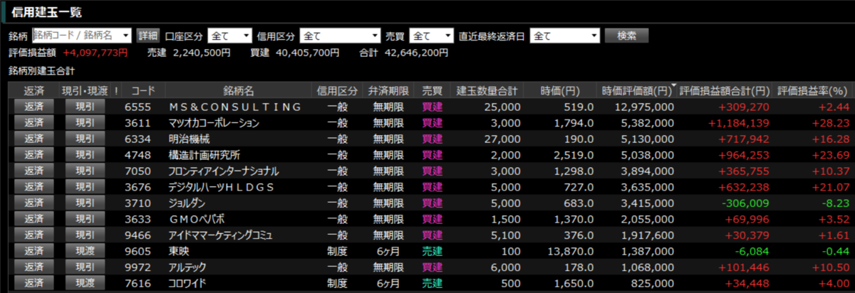Click the 詳細 button
Viewport: 855px width, 293px height.
coord(148,36)
